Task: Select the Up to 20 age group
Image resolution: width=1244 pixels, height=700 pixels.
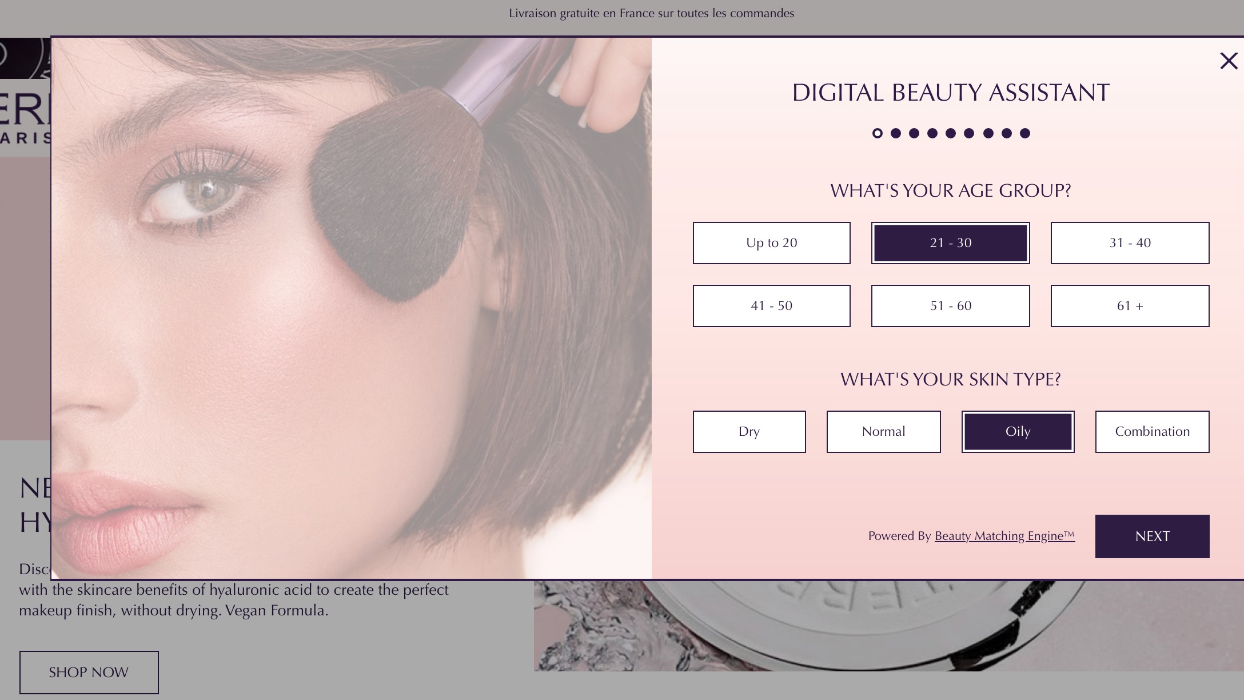Action: (x=771, y=243)
